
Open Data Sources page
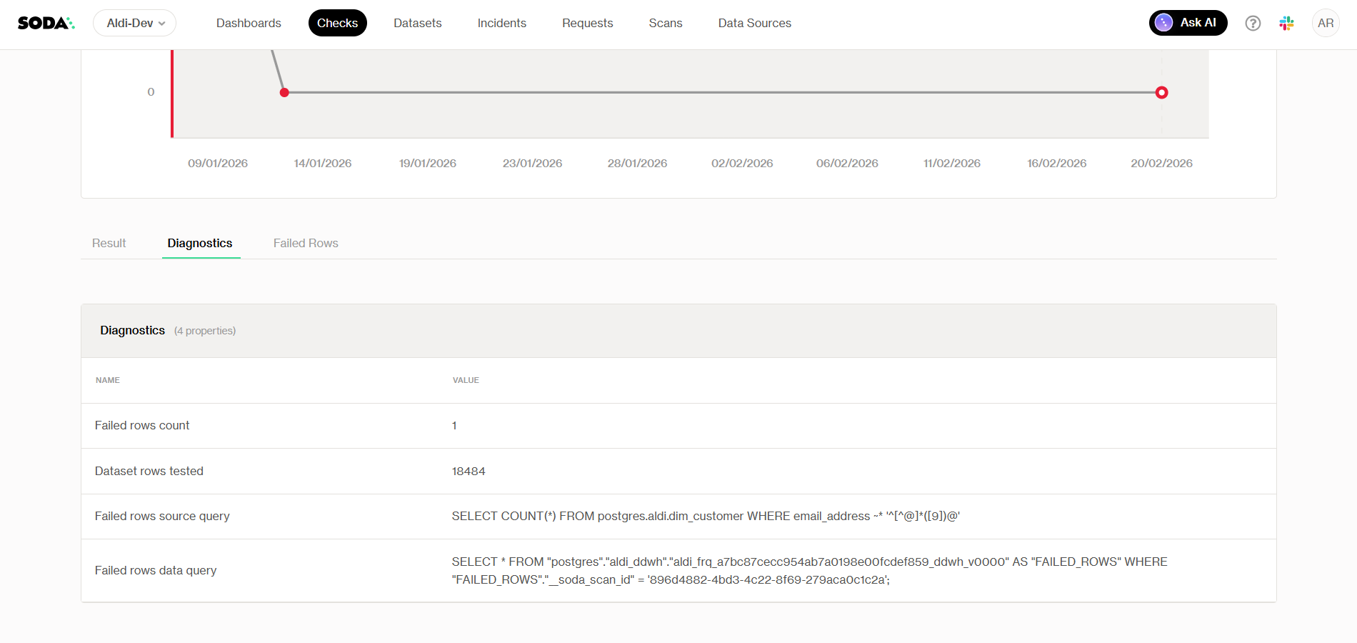click(754, 23)
